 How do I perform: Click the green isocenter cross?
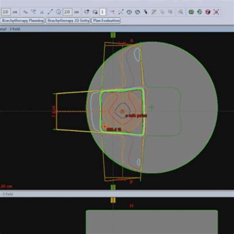point(152,108)
